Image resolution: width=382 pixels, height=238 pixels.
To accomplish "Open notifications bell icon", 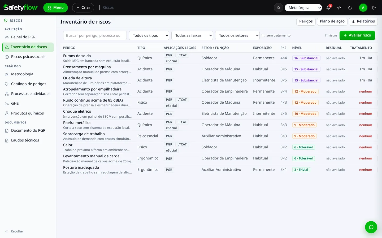I will pyautogui.click(x=328, y=8).
